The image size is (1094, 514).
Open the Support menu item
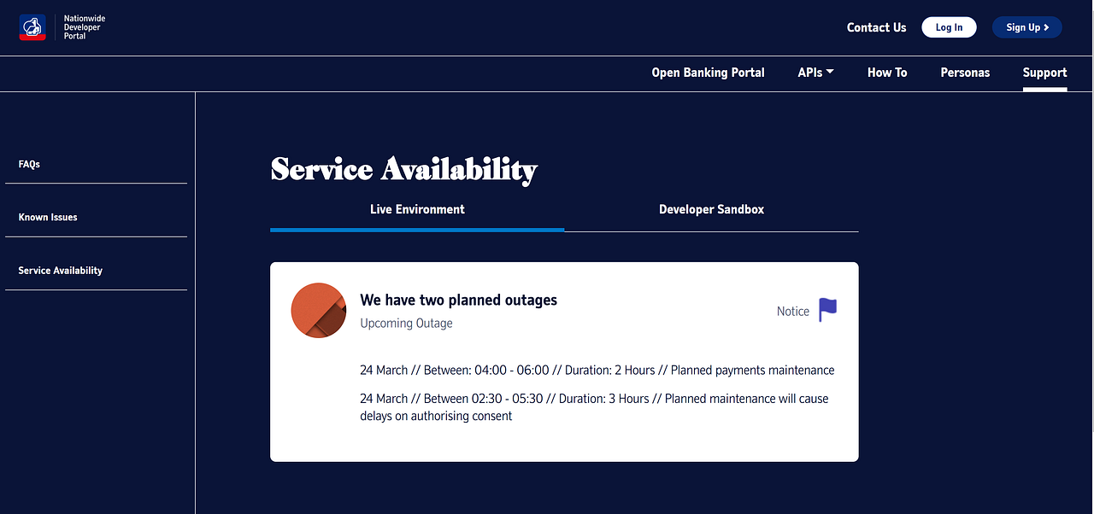1044,73
